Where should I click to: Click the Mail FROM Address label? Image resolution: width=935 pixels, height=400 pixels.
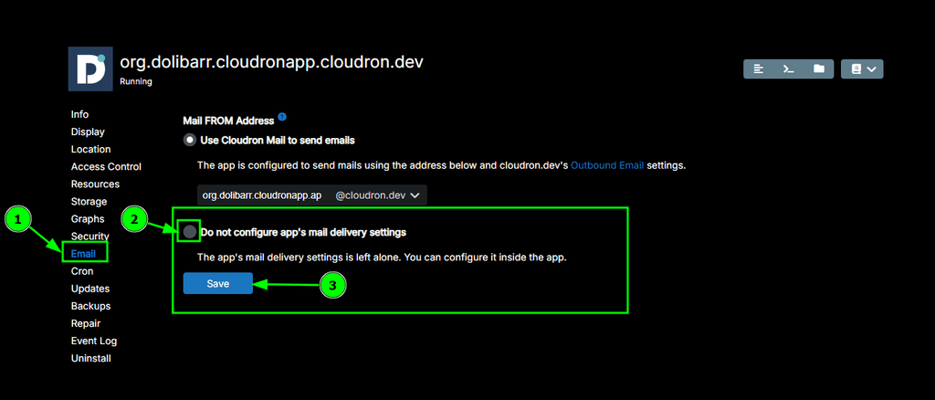pos(228,121)
